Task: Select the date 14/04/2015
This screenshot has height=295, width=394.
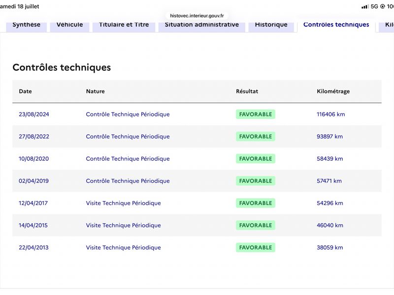Action: click(x=33, y=225)
